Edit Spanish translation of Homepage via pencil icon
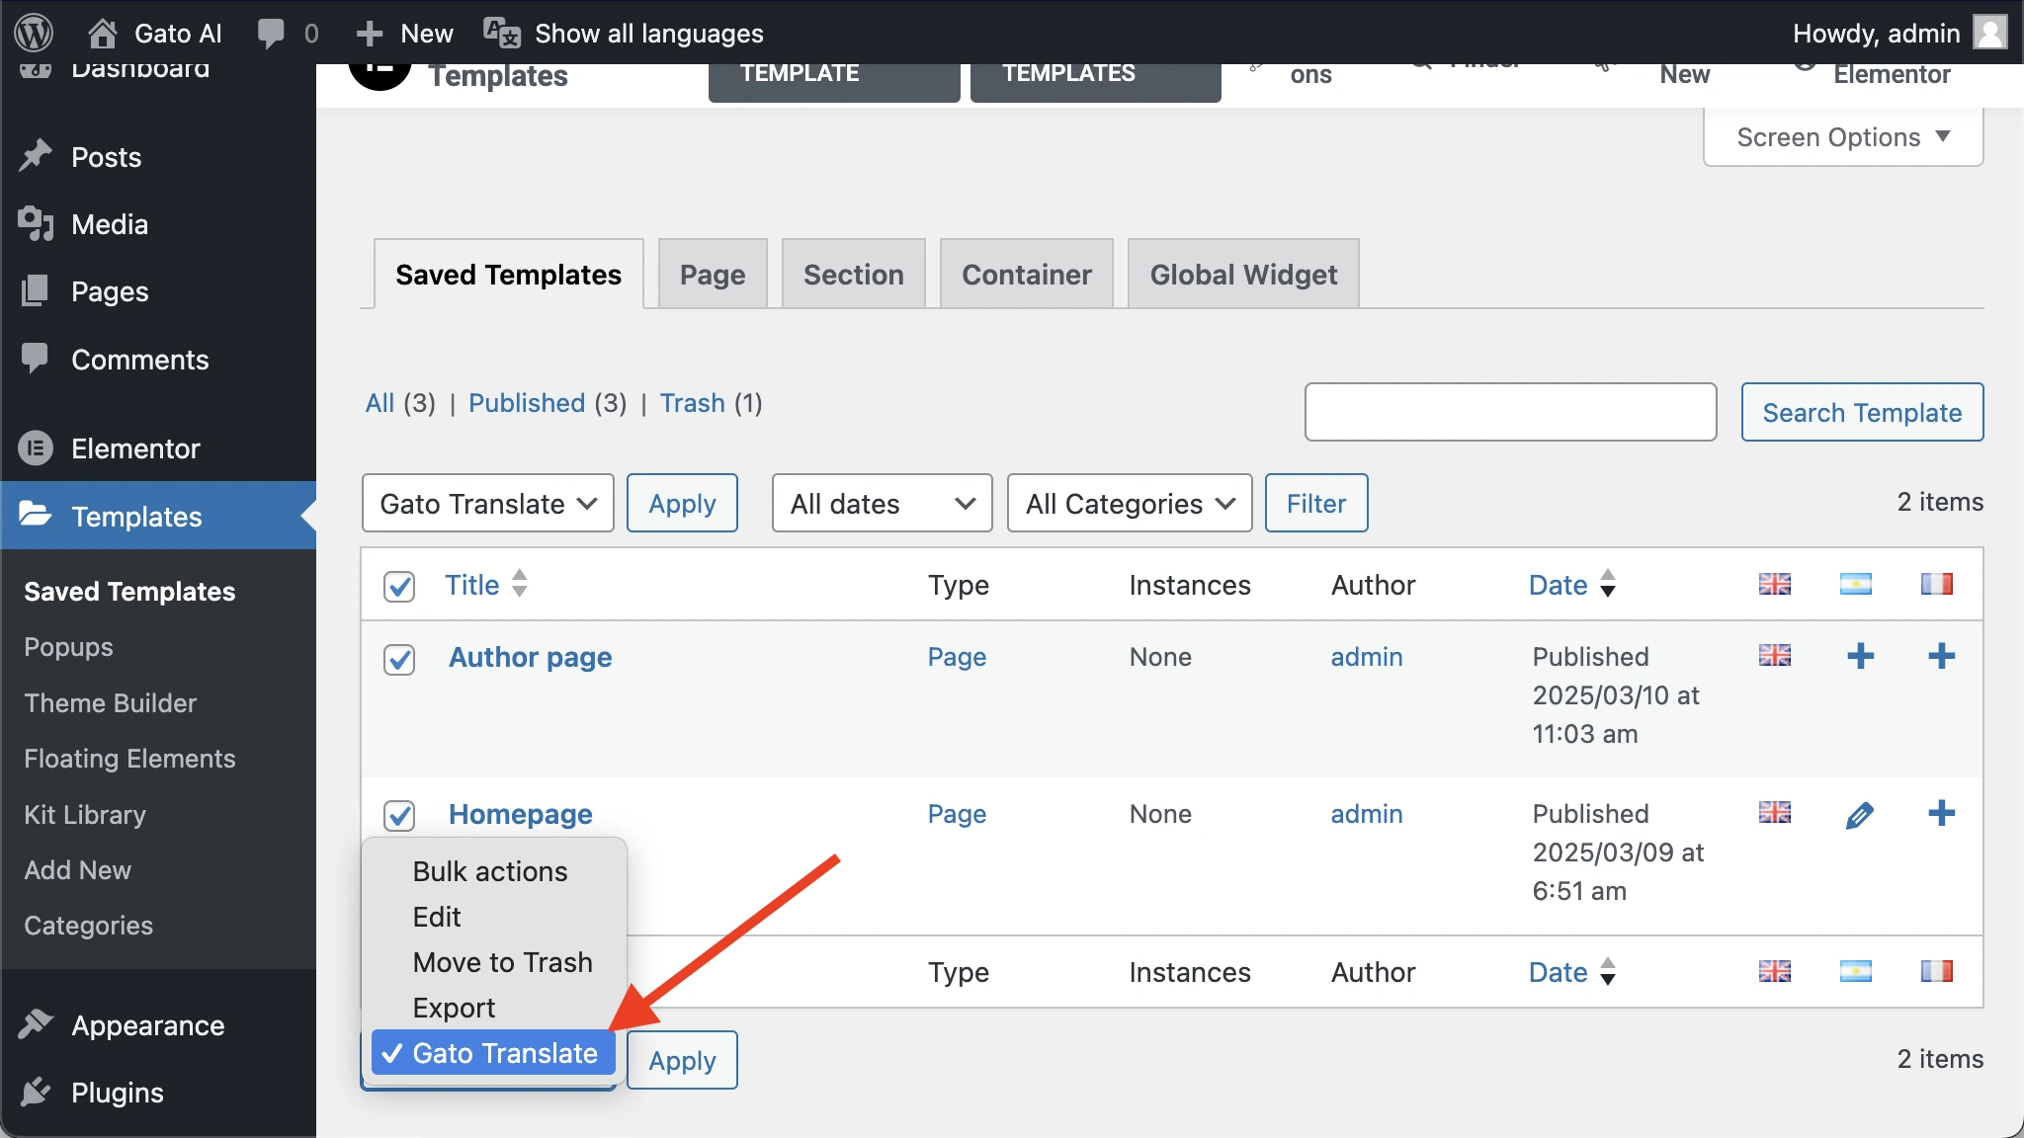 point(1859,815)
